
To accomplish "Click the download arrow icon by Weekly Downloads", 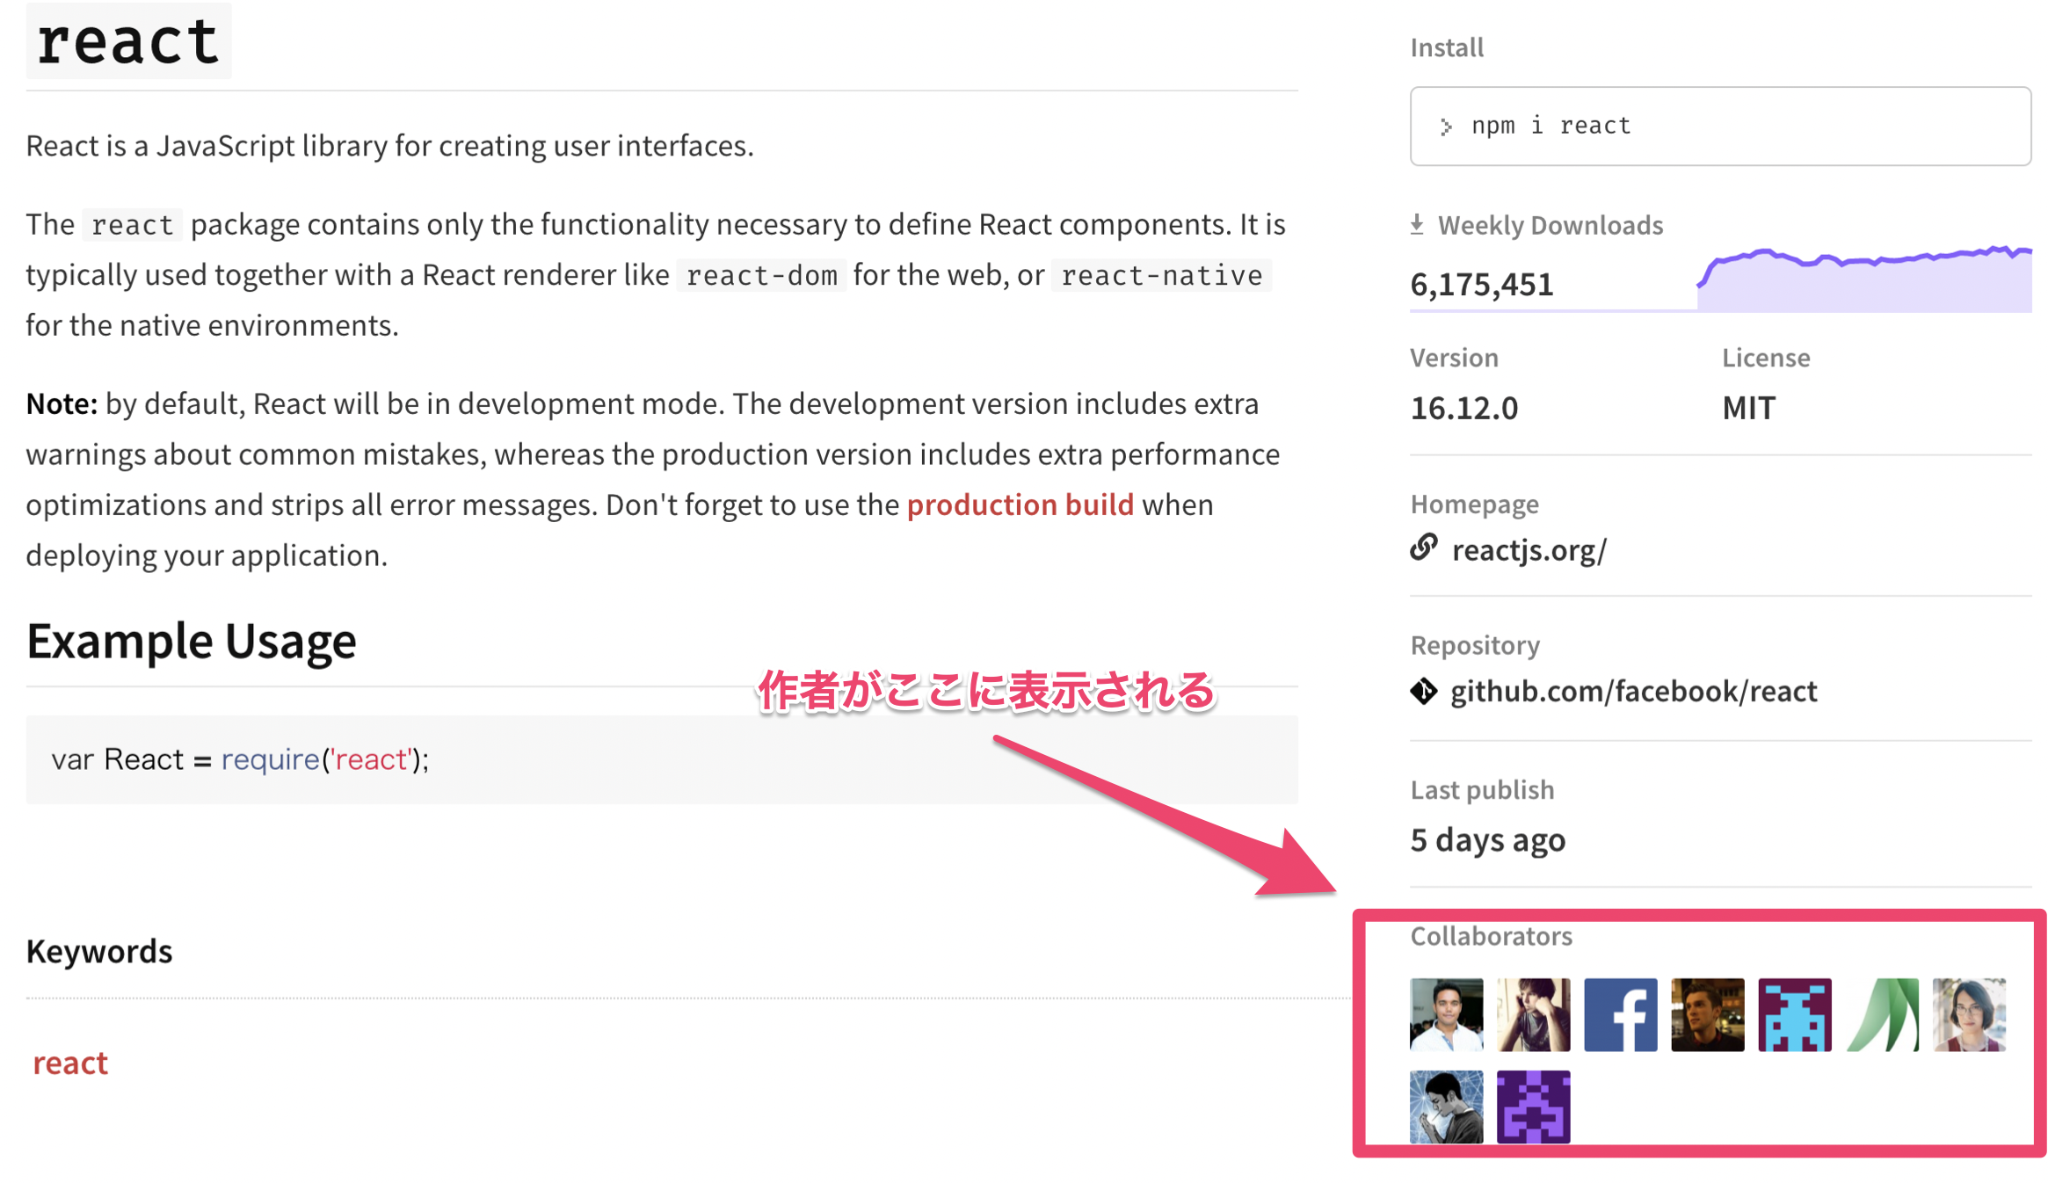I will coord(1417,224).
